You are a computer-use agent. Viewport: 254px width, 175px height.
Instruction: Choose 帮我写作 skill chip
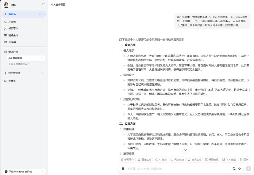coord(127,160)
